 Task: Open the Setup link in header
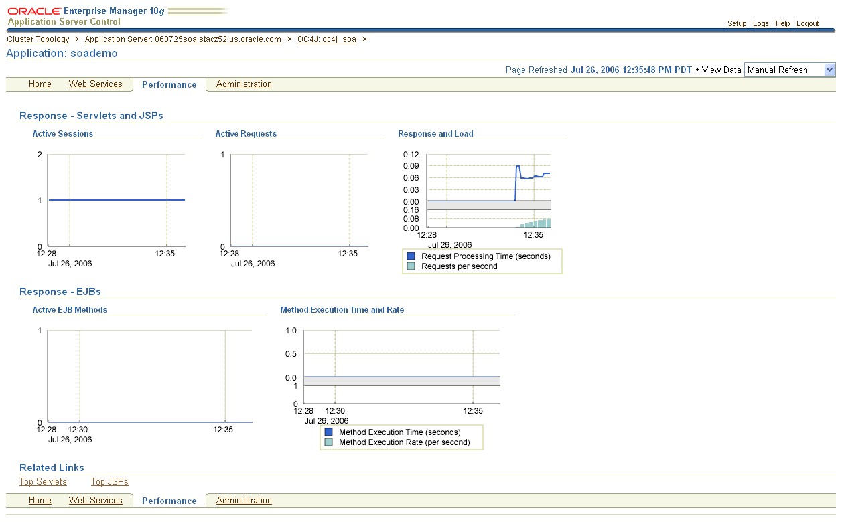[737, 23]
